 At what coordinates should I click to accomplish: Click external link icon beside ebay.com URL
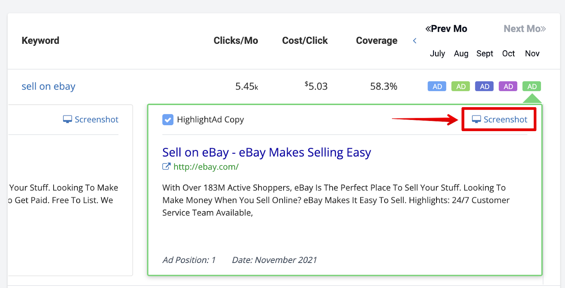(x=166, y=166)
